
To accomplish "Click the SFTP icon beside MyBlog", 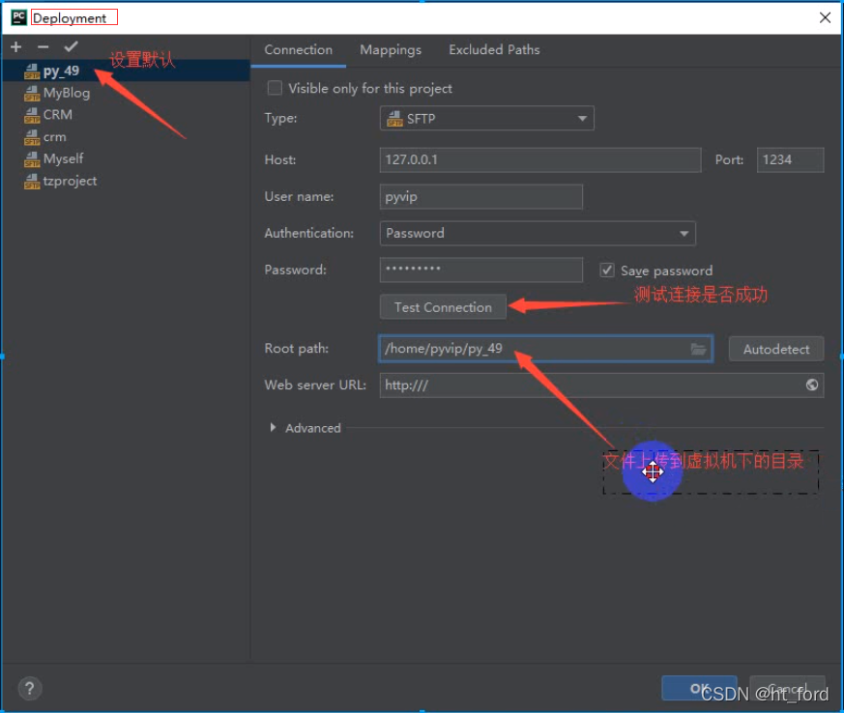I will click(x=32, y=94).
